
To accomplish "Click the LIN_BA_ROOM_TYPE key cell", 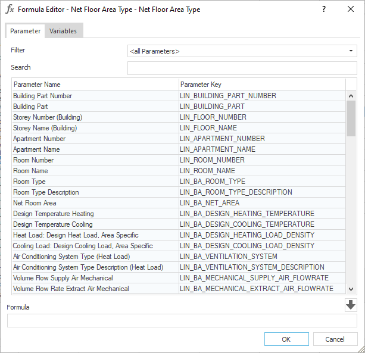I will click(x=262, y=182).
